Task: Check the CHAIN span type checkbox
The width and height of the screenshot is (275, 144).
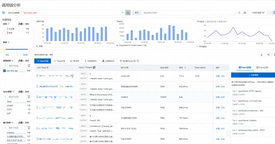Action: [x=4, y=105]
